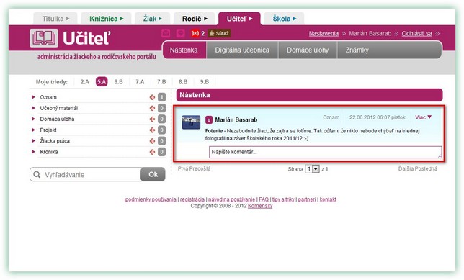Click the red live broadcast icon
Screen dimensions: 464x280
(195, 33)
